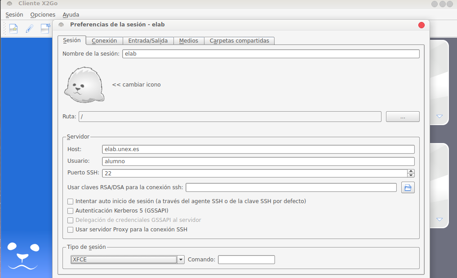Click the X2Go seal logo at bottom left
Viewport: 457px width, 278px height.
coord(23,256)
